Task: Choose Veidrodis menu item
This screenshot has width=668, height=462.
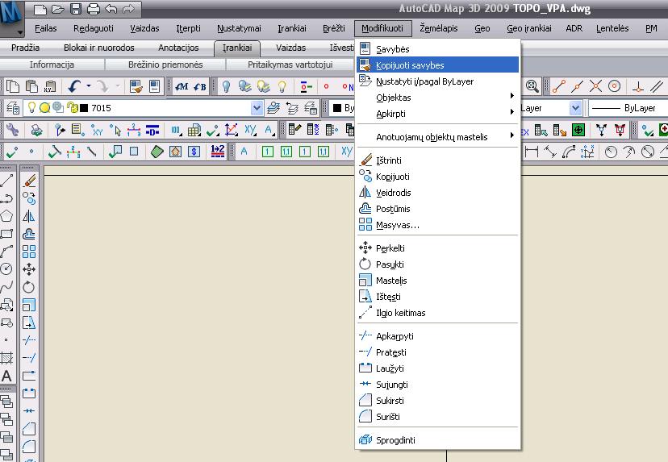Action: pyautogui.click(x=437, y=193)
